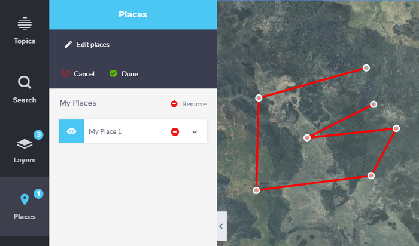Click the bottom-left polygon vertex on map
The width and height of the screenshot is (419, 246).
[256, 190]
